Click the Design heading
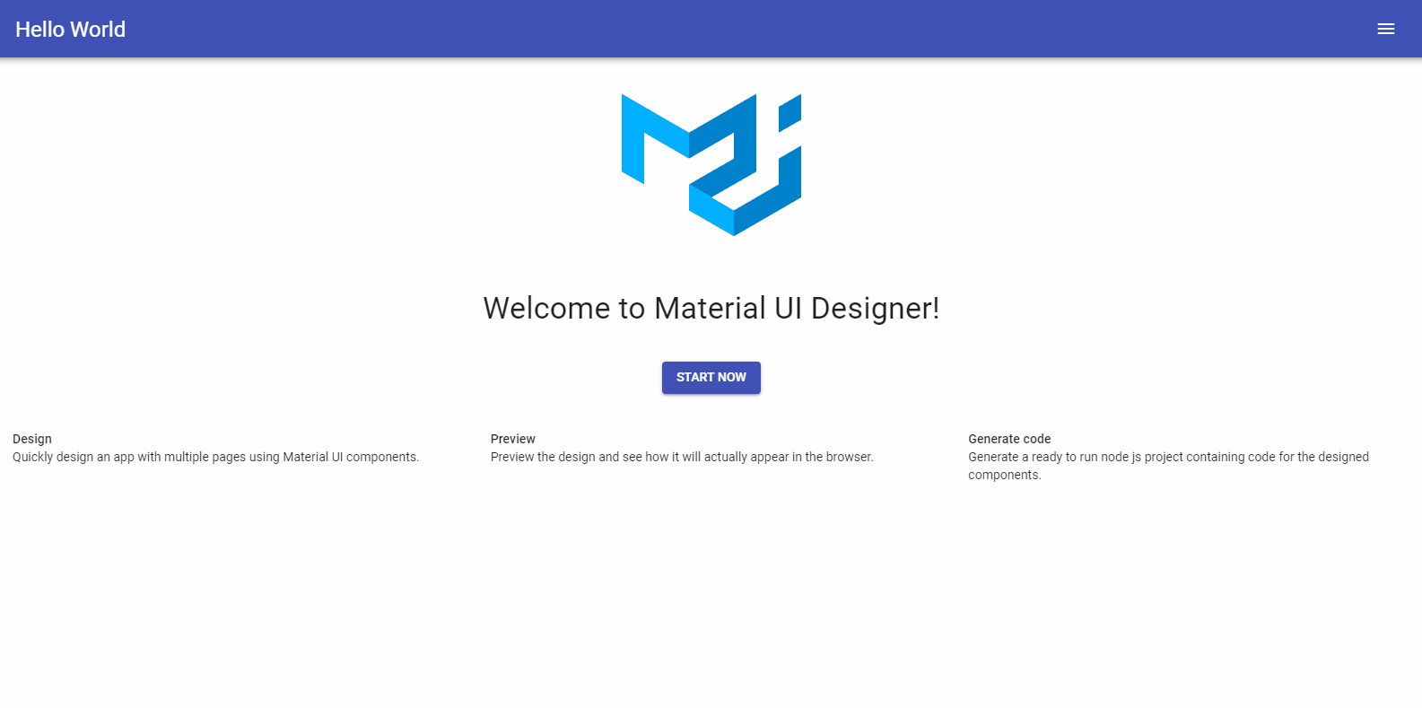The height and width of the screenshot is (708, 1422). tap(32, 439)
